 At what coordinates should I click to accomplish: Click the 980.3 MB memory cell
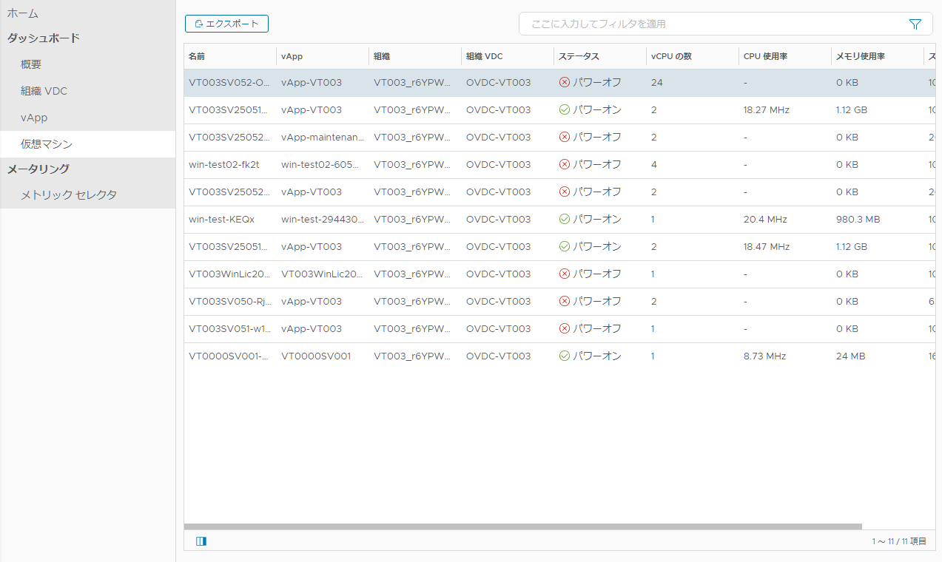(858, 220)
